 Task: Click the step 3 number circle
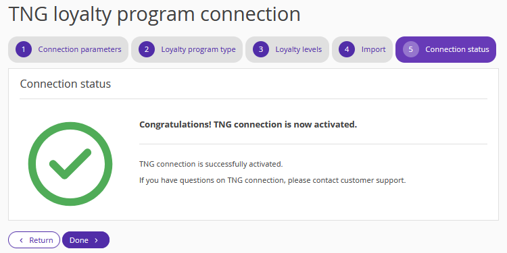261,49
